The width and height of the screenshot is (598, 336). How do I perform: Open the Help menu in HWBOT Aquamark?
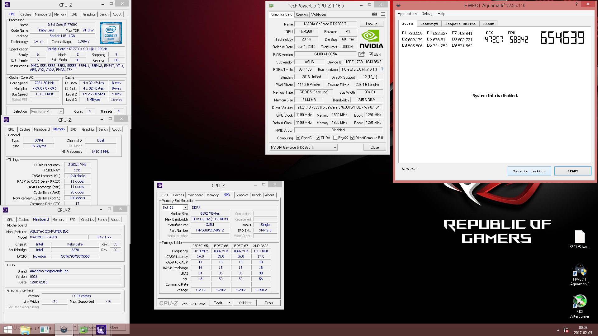click(441, 14)
